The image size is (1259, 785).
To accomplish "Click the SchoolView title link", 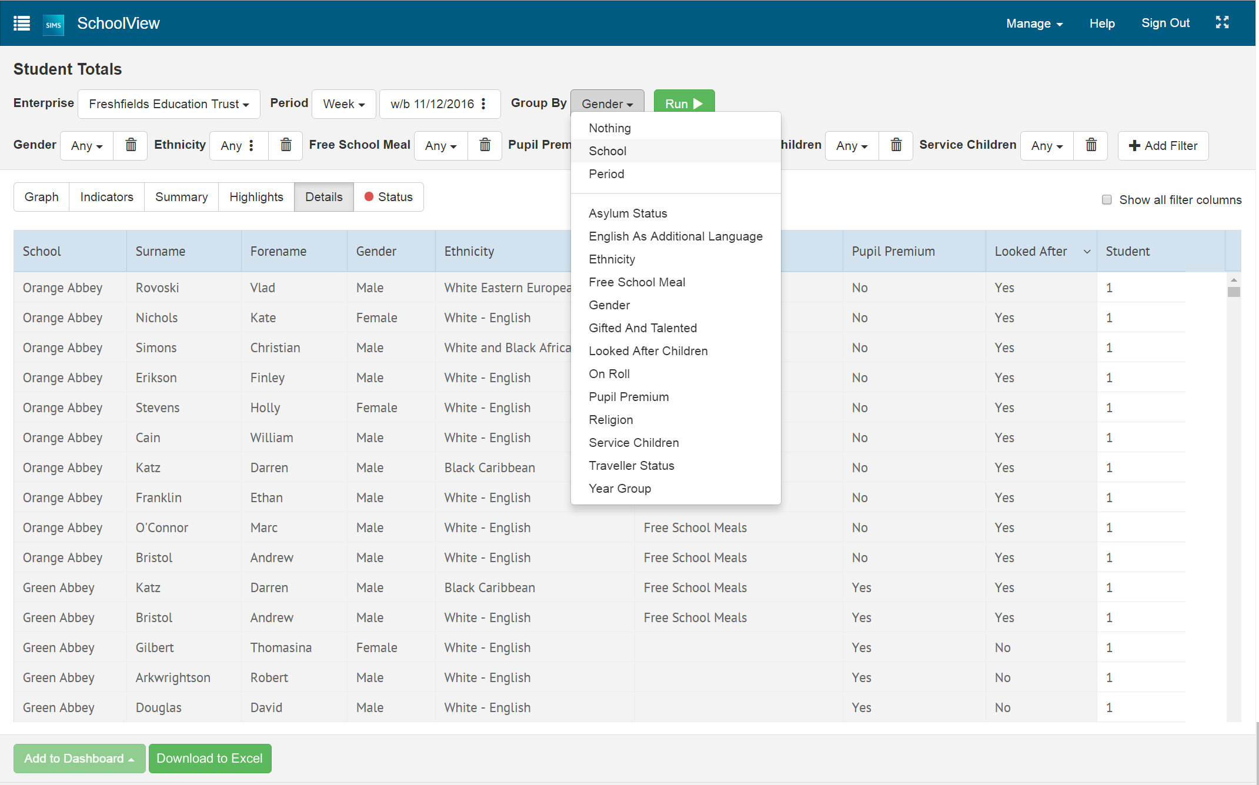I will point(118,24).
